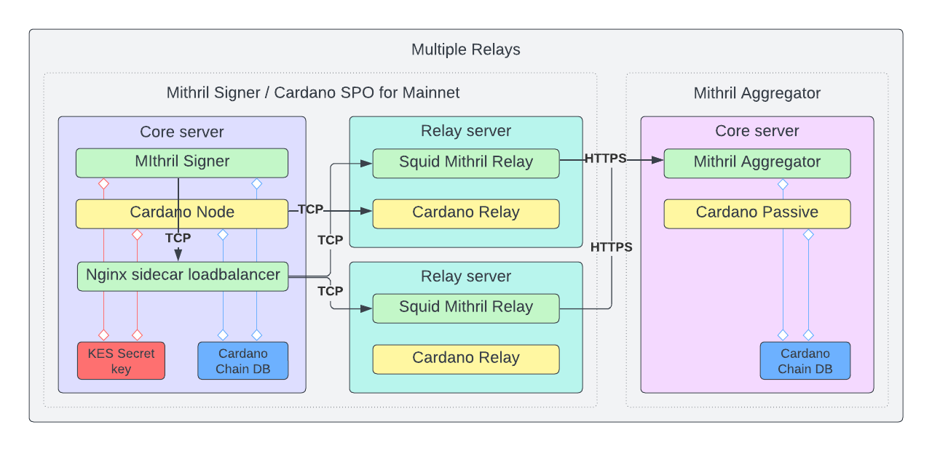Click the Cardano Chain DB box beside KES Secret key
Viewport: 932px width, 451px height.
click(x=243, y=361)
